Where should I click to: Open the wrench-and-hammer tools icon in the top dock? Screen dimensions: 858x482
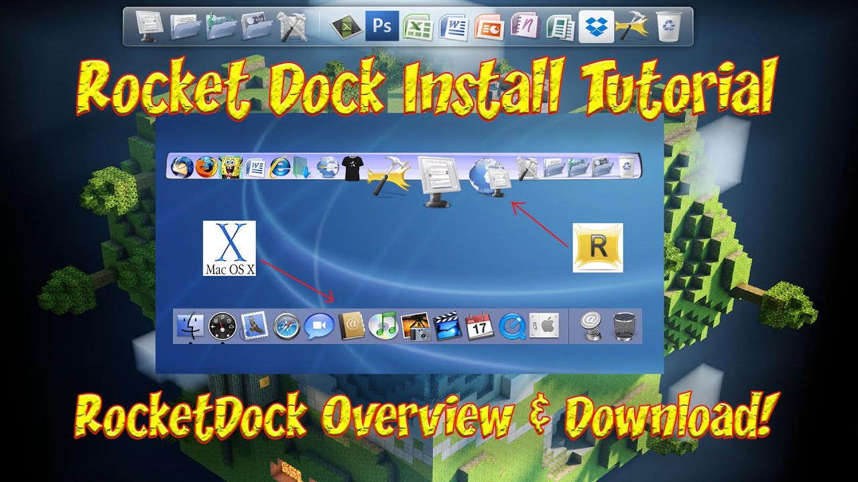point(292,27)
